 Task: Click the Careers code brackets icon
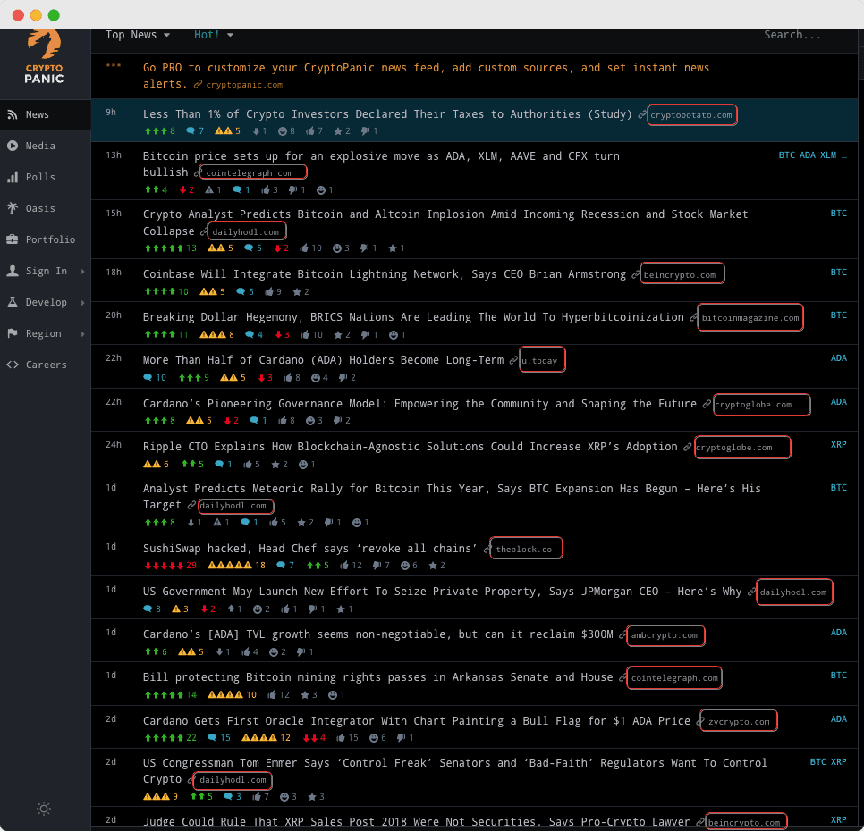point(13,365)
